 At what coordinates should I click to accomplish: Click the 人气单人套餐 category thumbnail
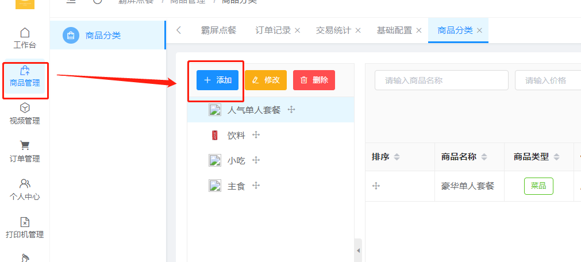215,110
